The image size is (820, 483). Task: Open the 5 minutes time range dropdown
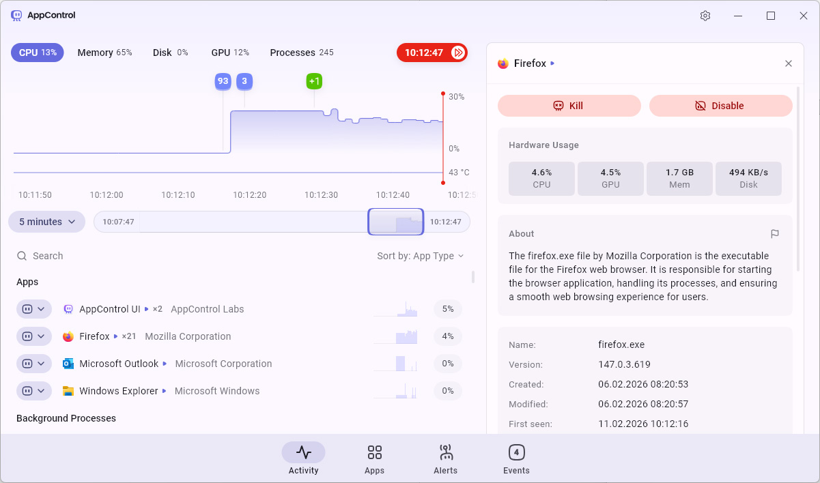pos(46,222)
